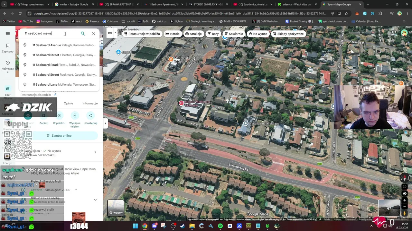Open the Chrome extensions puzzle icon
412x231 pixels.
(380, 13)
